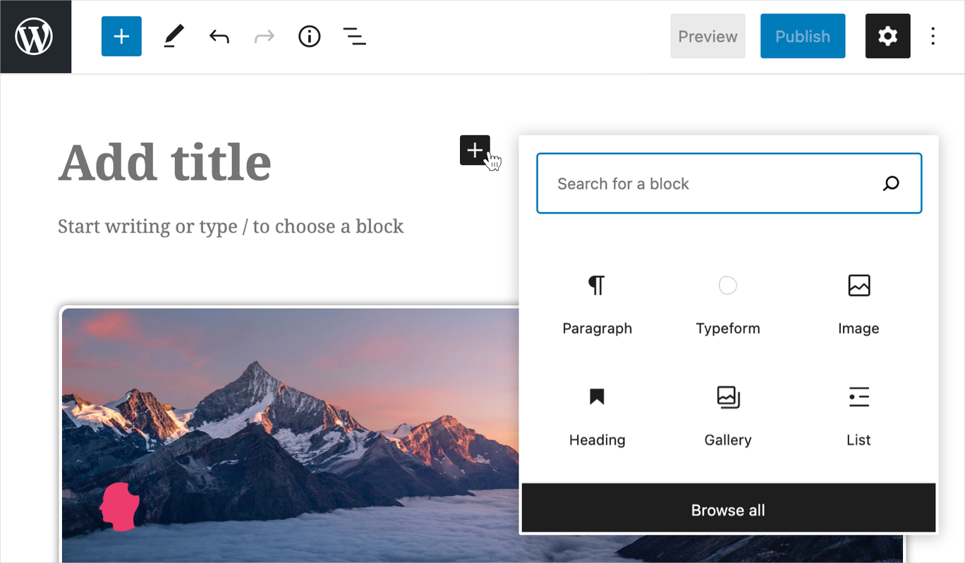Screen dimensions: 965x563
Task: Browse all available blocks
Action: pyautogui.click(x=728, y=509)
